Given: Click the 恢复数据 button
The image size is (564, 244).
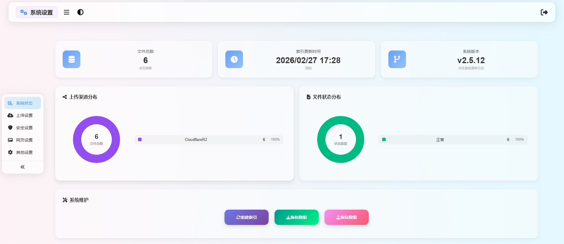Looking at the screenshot, I should 346,217.
